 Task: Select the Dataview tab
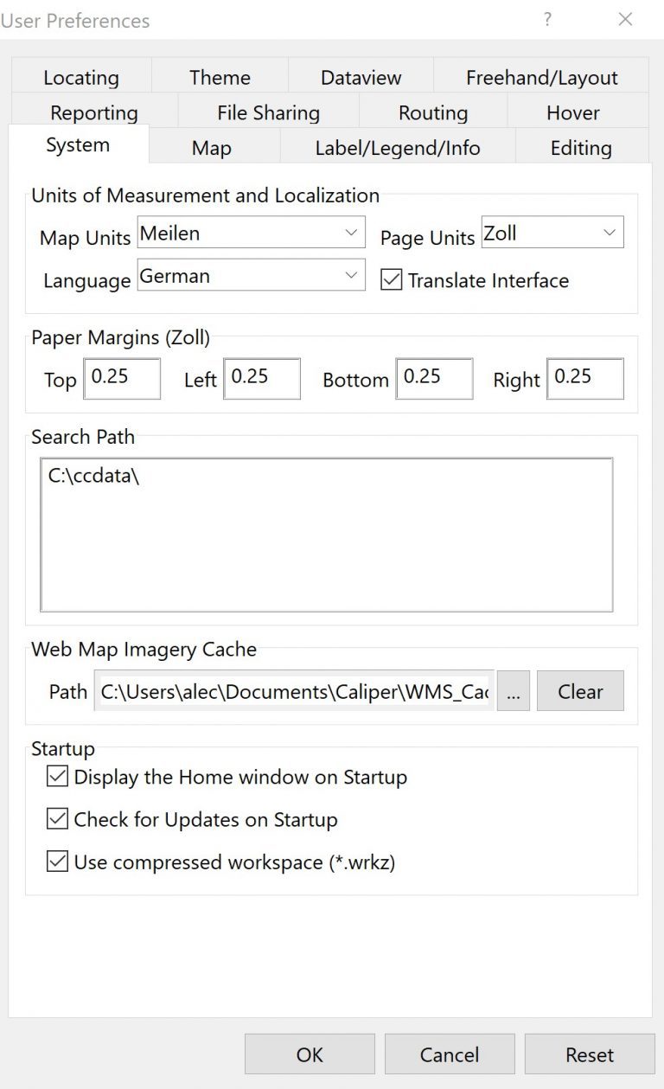pyautogui.click(x=361, y=77)
